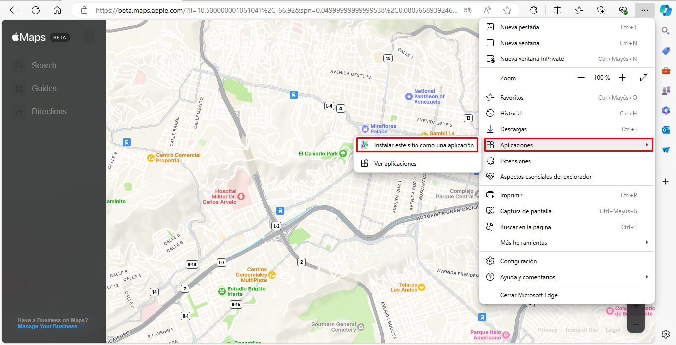Open the split screen icon
Screen dimensions: 676x345
(x=557, y=10)
